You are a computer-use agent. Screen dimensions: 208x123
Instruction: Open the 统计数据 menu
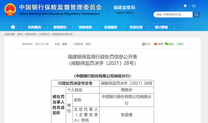161,27
